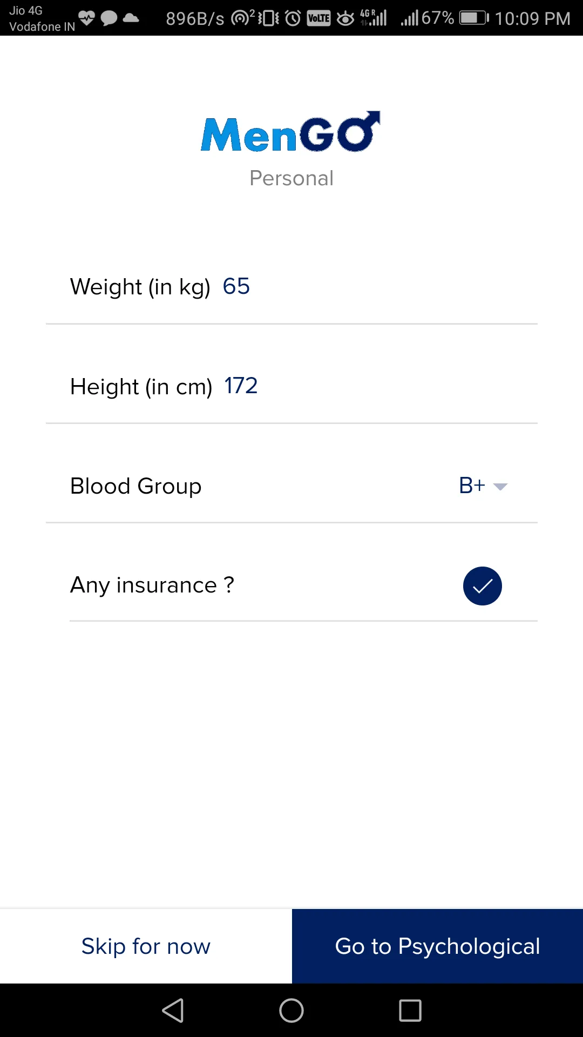Tap the chat bubble notification icon
The width and height of the screenshot is (583, 1037).
click(x=109, y=18)
